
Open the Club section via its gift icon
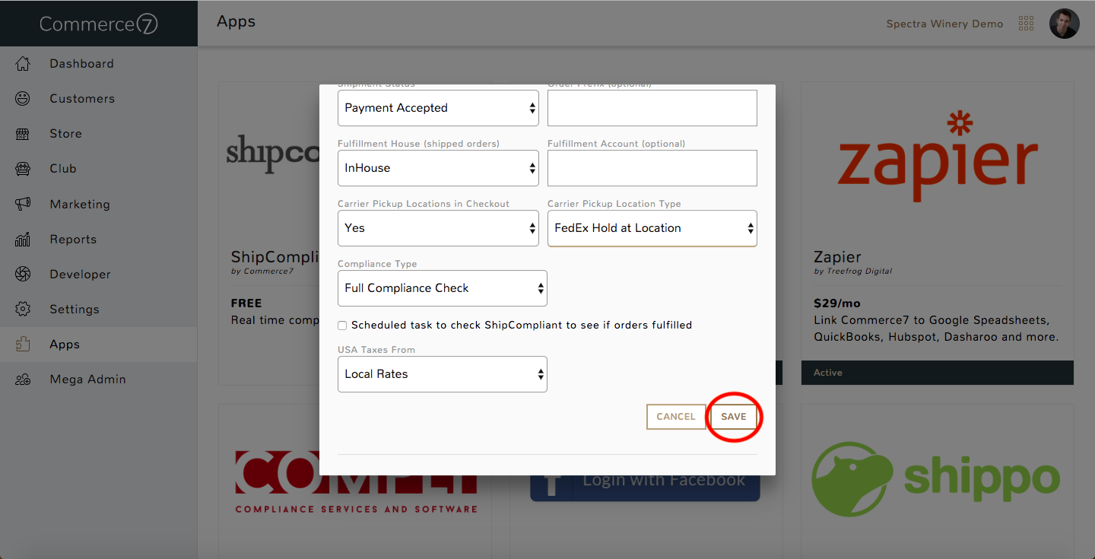click(x=22, y=168)
